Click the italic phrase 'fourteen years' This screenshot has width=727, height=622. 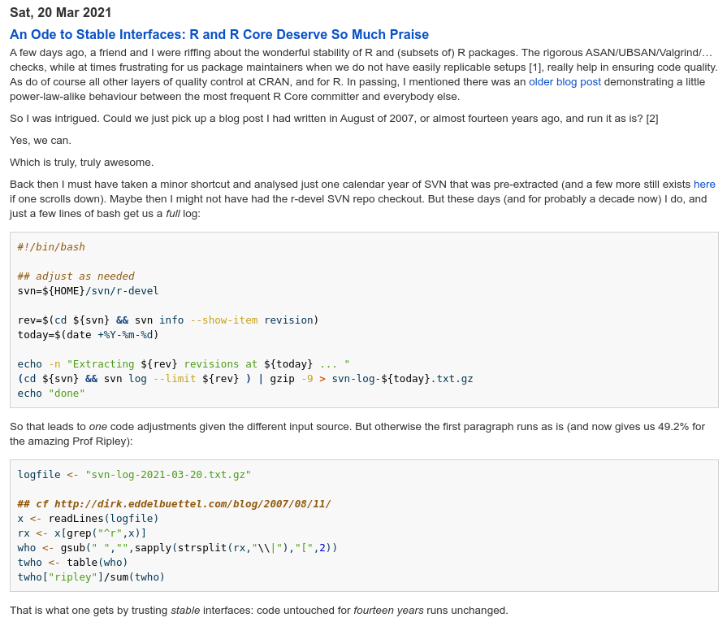pyautogui.click(x=388, y=611)
